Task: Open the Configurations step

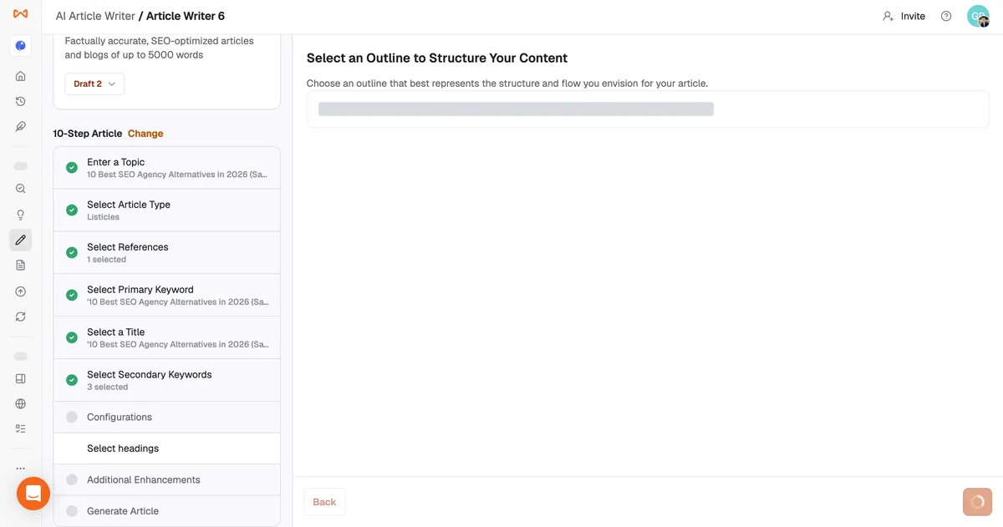Action: (167, 417)
